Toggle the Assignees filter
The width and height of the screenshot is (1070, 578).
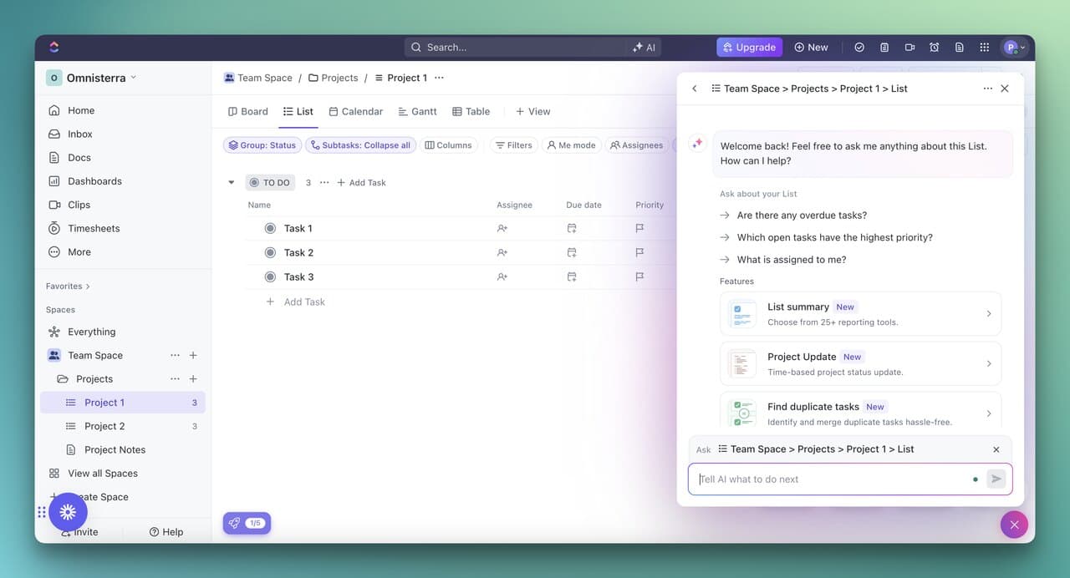click(x=637, y=145)
